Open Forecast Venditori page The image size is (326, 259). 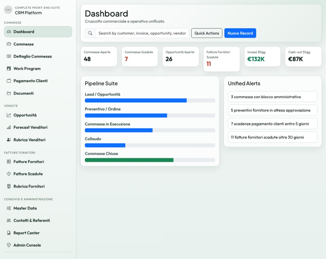coord(38,127)
